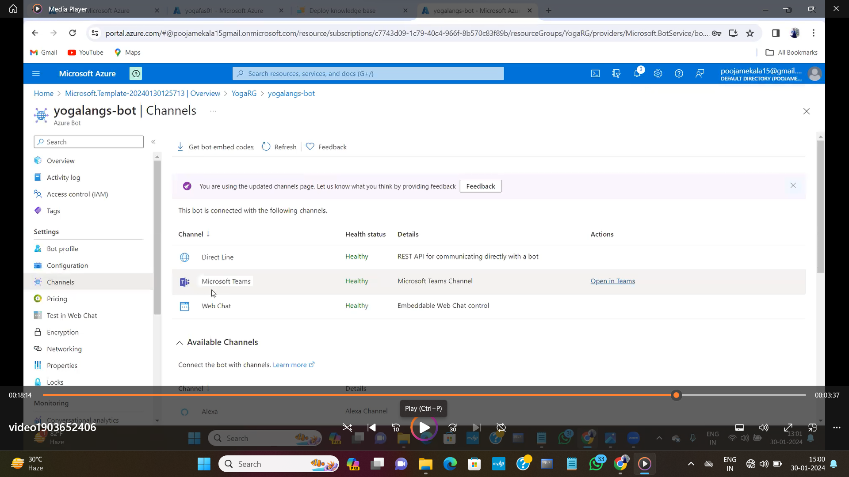Viewport: 849px width, 477px height.
Task: Open Pricing settings panel
Action: click(x=57, y=298)
